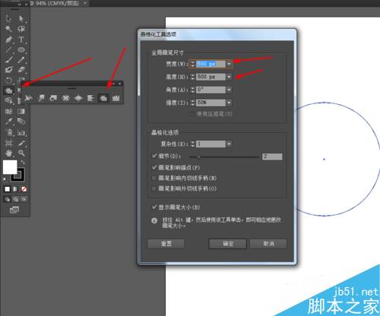The image size is (380, 316).
Task: Select the Lasso tool
Action: 21,29
